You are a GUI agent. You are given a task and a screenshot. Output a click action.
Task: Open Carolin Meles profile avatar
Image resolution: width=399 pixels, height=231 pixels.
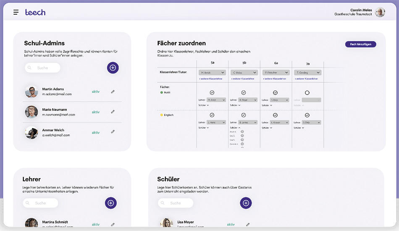click(380, 12)
